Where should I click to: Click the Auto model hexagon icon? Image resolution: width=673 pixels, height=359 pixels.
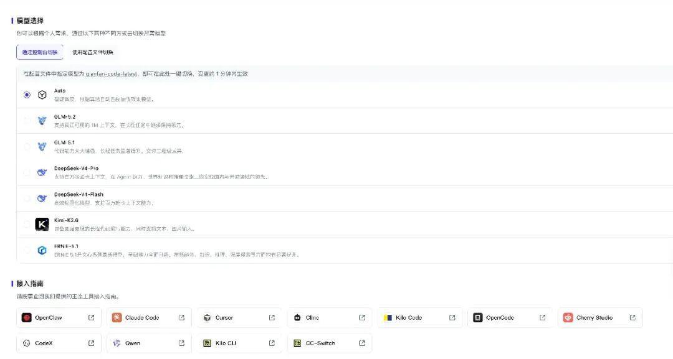(42, 95)
